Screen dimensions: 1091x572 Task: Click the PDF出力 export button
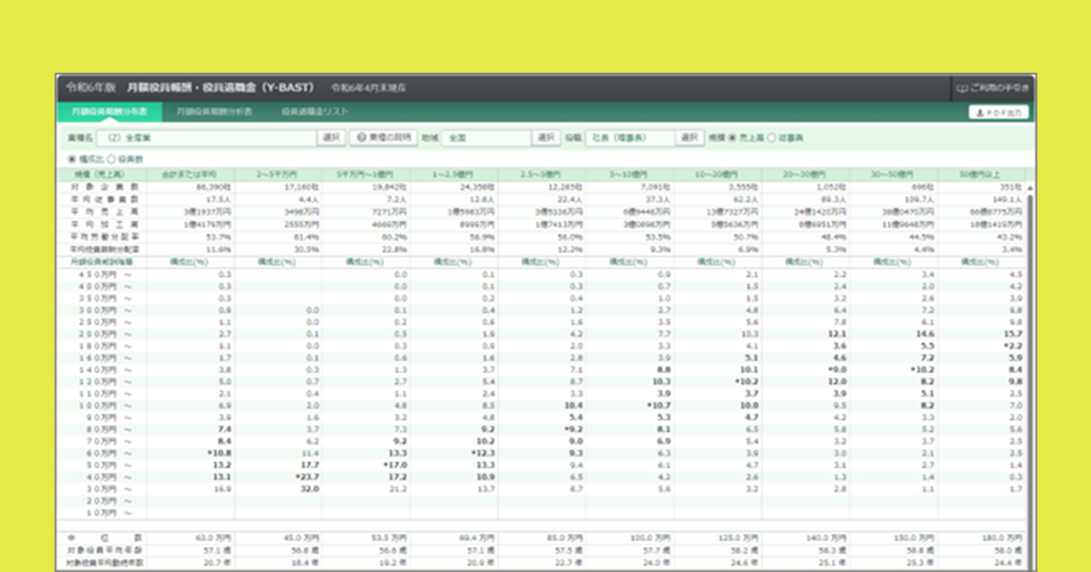998,113
